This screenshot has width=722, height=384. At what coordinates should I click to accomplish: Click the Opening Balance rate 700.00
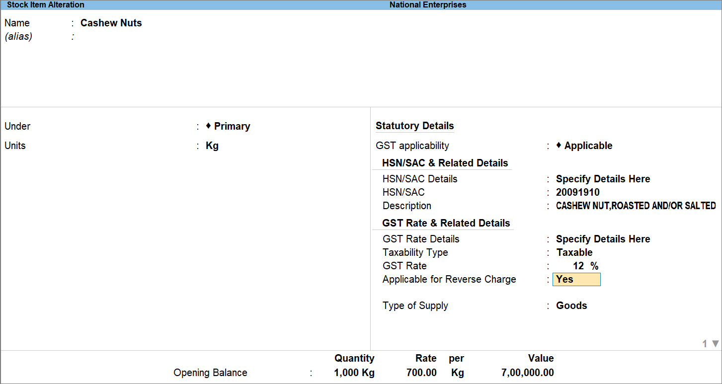tap(421, 373)
